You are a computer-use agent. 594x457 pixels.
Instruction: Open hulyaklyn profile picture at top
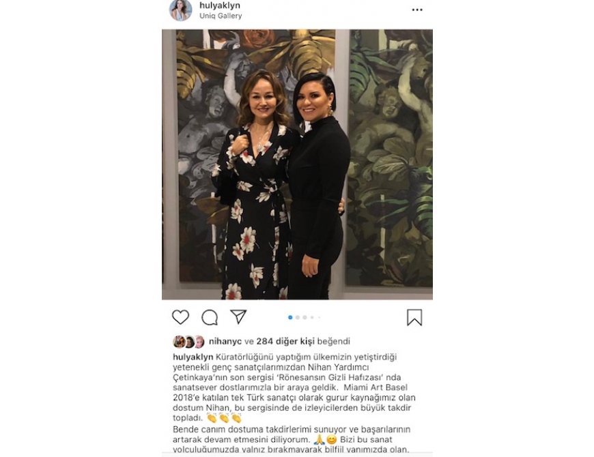[x=180, y=10]
